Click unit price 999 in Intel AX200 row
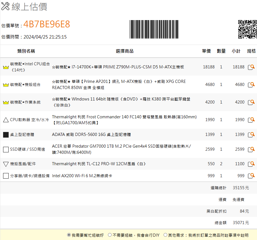257x240 pixels. 211,176
